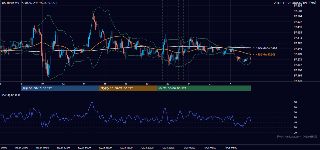The width and height of the screenshot is (320, 150).
Task: Click the 97.382 price axis label
Action: (x=298, y=43)
